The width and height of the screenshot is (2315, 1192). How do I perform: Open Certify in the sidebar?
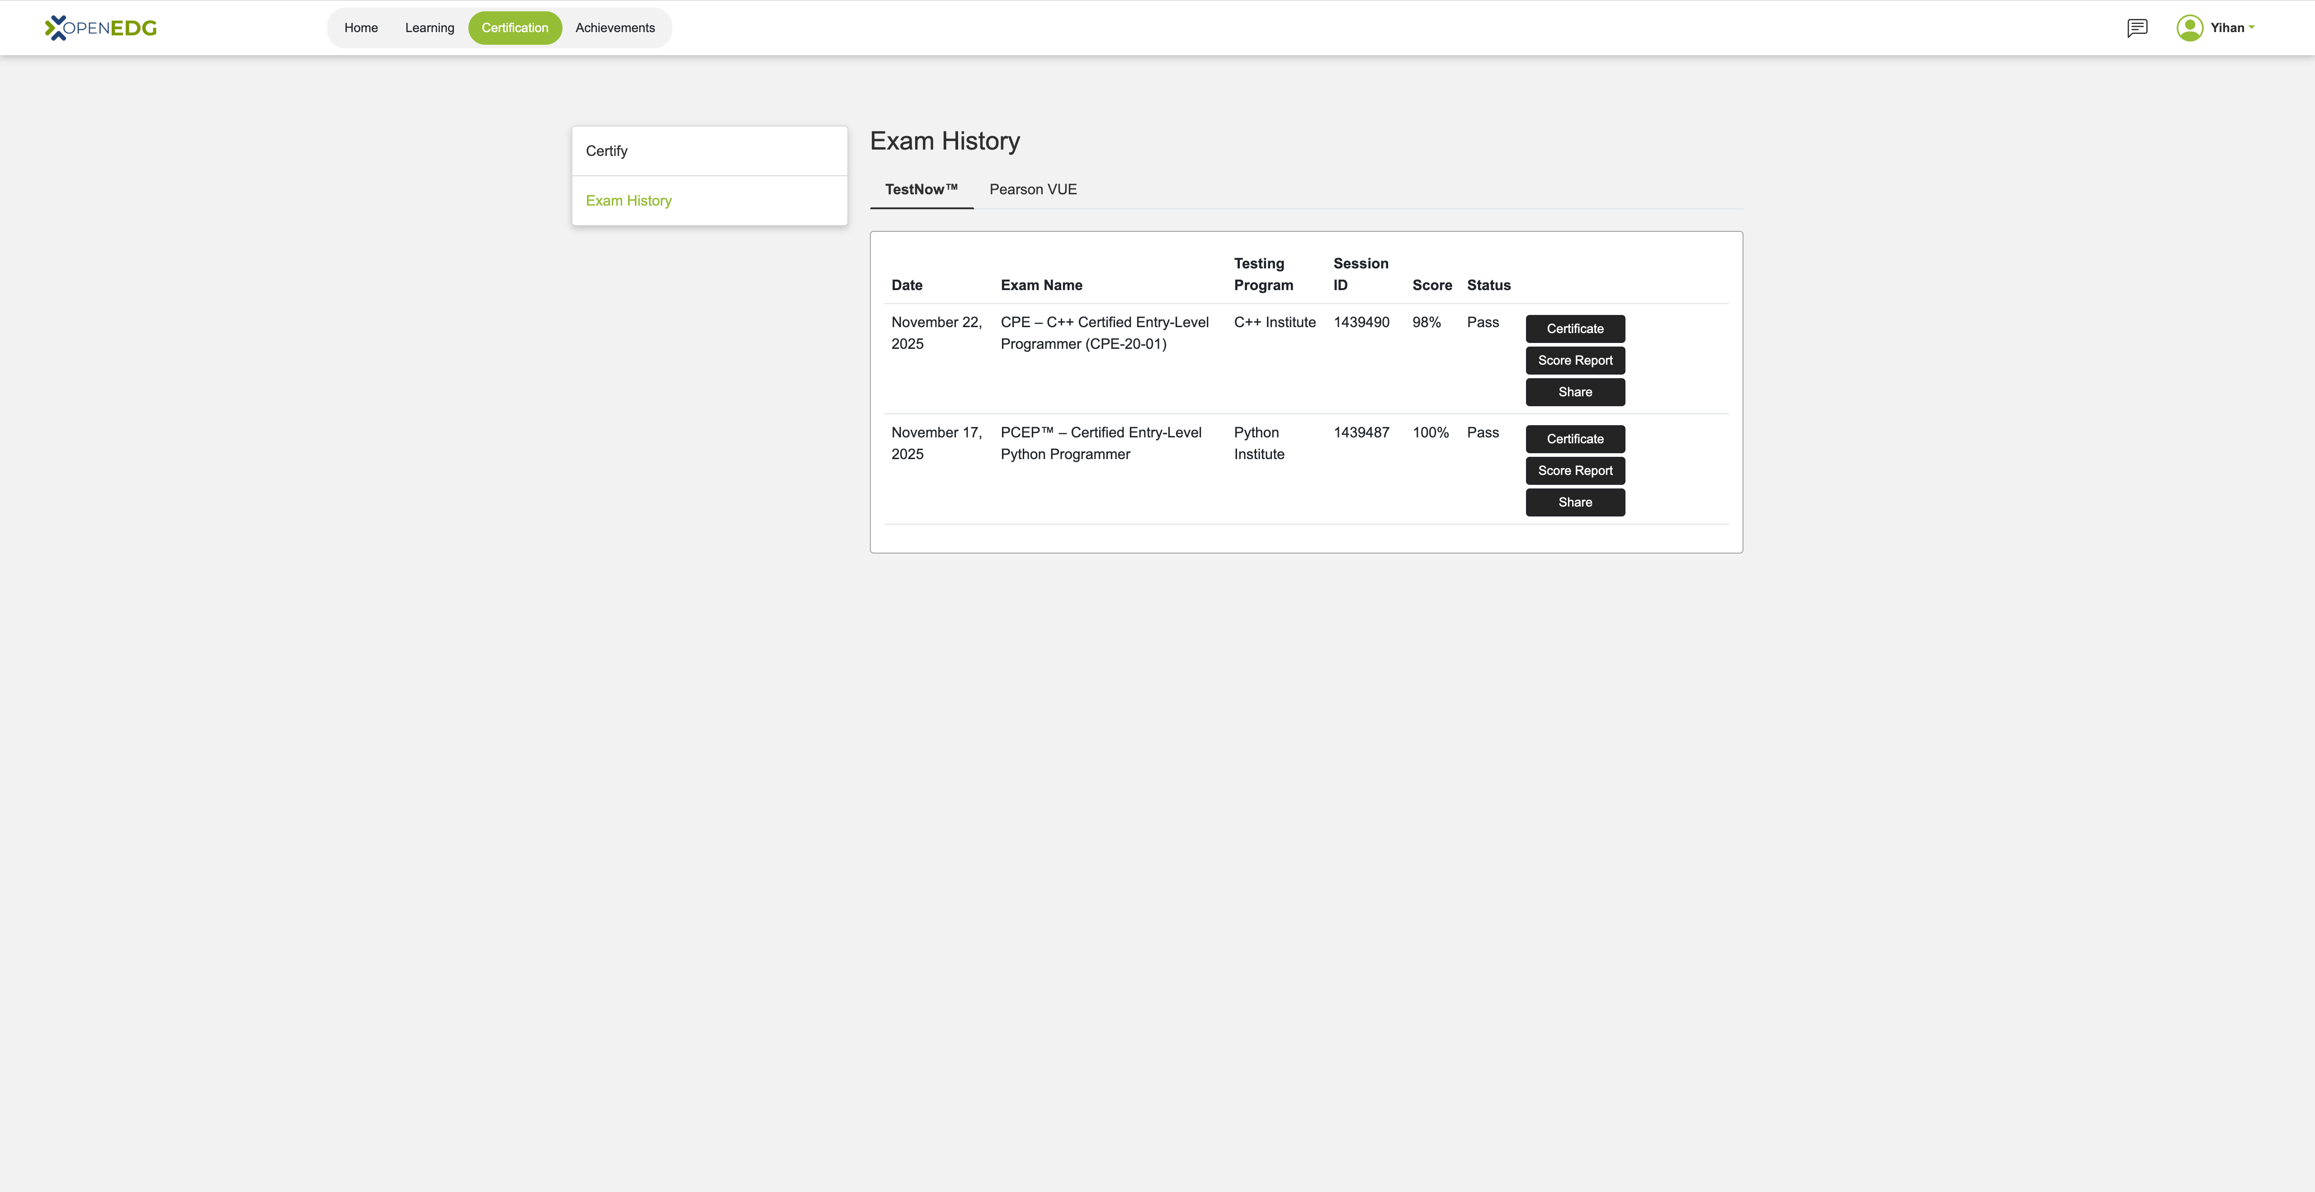coord(709,151)
